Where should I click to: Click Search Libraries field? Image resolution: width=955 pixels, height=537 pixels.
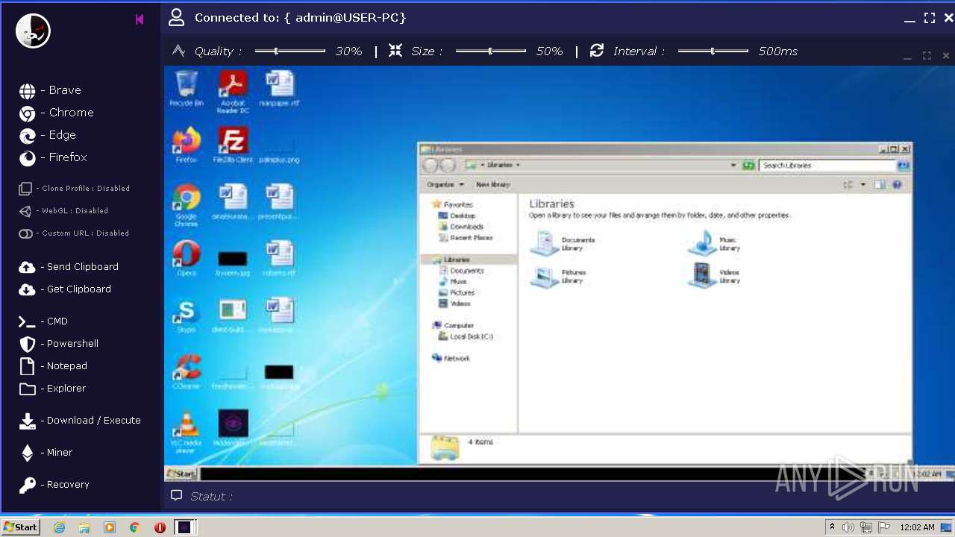[x=827, y=166]
